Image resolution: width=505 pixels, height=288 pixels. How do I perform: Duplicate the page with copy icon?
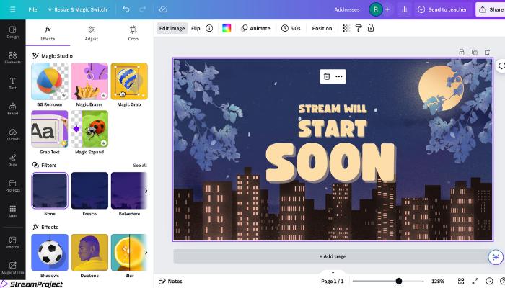click(475, 52)
